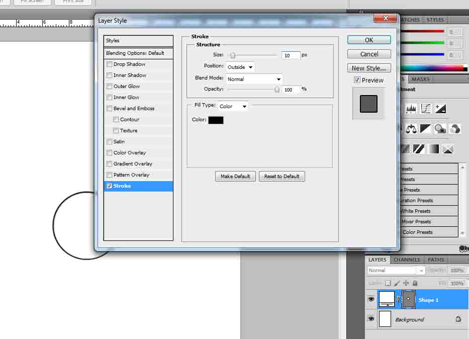
Task: Open stroke Blend Mode dropdown
Action: pyautogui.click(x=254, y=79)
